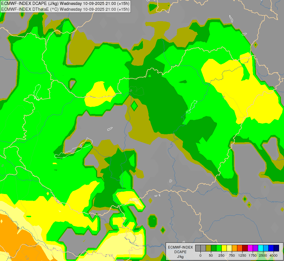Click the '0' legend scale label

pyautogui.click(x=200, y=255)
